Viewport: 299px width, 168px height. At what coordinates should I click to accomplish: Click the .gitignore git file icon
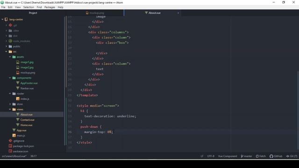pos(10,141)
